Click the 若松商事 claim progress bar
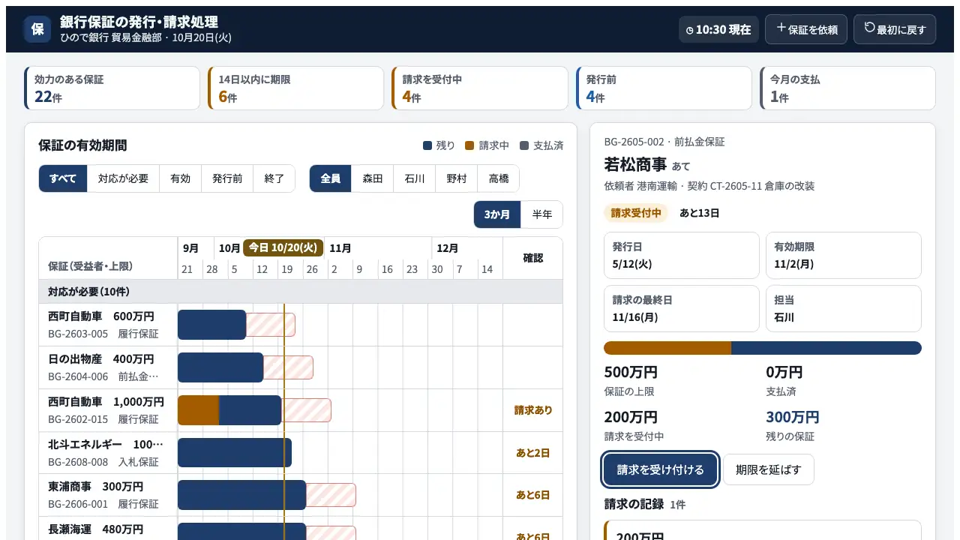Viewport: 960px width, 540px height. [x=763, y=348]
